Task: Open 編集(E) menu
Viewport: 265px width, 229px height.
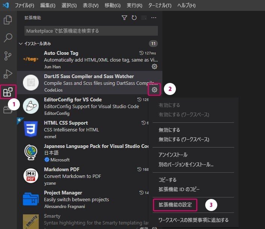Action: (x=48, y=5)
